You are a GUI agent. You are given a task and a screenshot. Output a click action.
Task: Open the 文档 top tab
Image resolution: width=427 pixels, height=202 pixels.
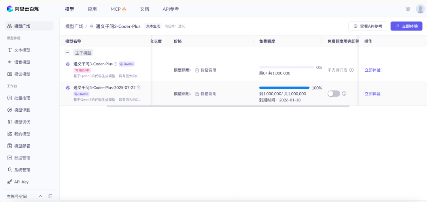[145, 9]
